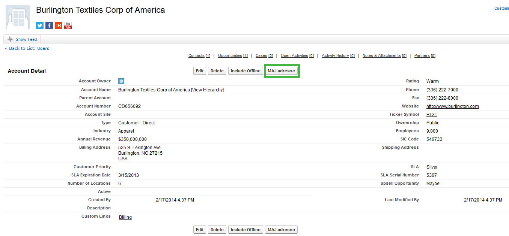Click the top Delete button
Image resolution: width=509 pixels, height=236 pixels.
[217, 71]
